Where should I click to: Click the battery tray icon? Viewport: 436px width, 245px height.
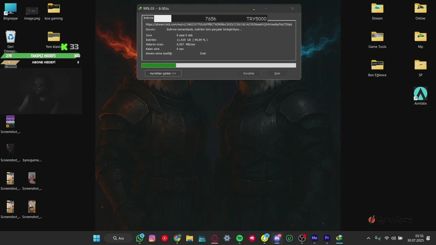[400, 238]
